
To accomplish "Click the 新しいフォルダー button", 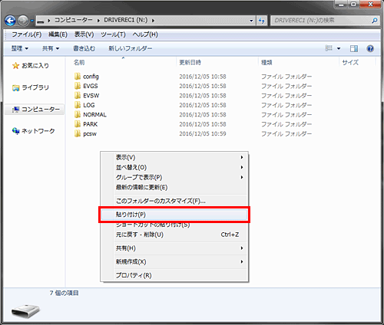I will 131,48.
